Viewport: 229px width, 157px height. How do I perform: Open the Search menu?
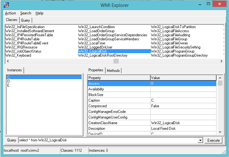coord(26,13)
